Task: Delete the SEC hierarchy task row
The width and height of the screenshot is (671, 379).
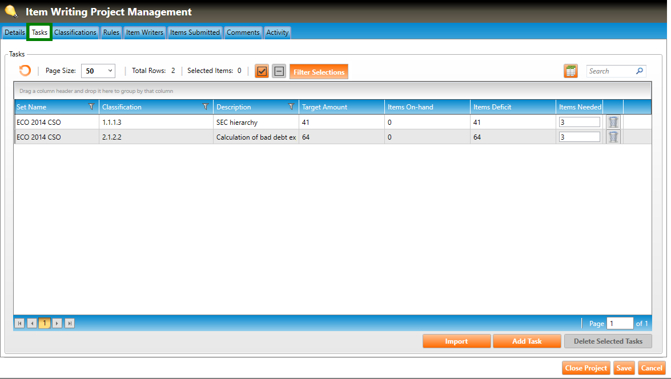Action: click(x=613, y=122)
